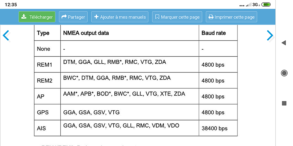Image resolution: width=293 pixels, height=146 pixels.
Task: Bookmark with Marquer cette page
Action: [177, 17]
